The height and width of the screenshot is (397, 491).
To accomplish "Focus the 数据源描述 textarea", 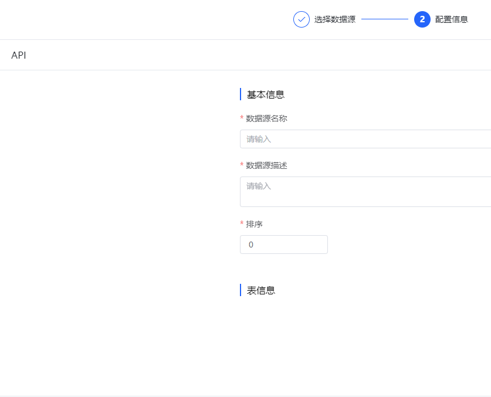I will coord(365,192).
